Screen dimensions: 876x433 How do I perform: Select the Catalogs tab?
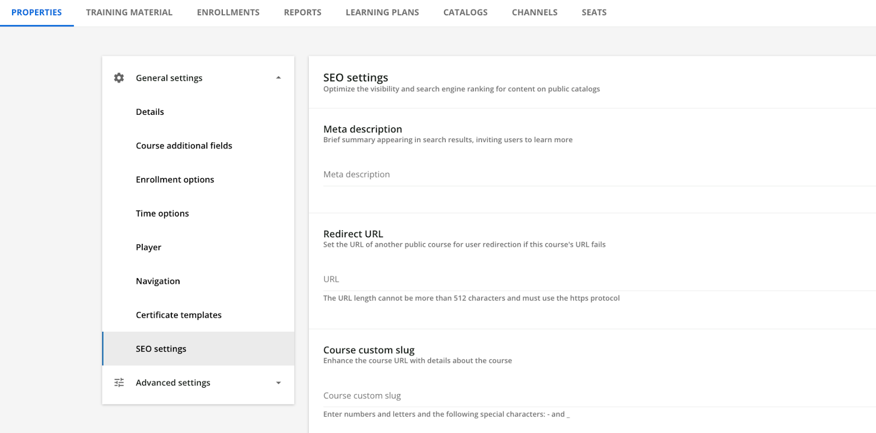(x=465, y=13)
